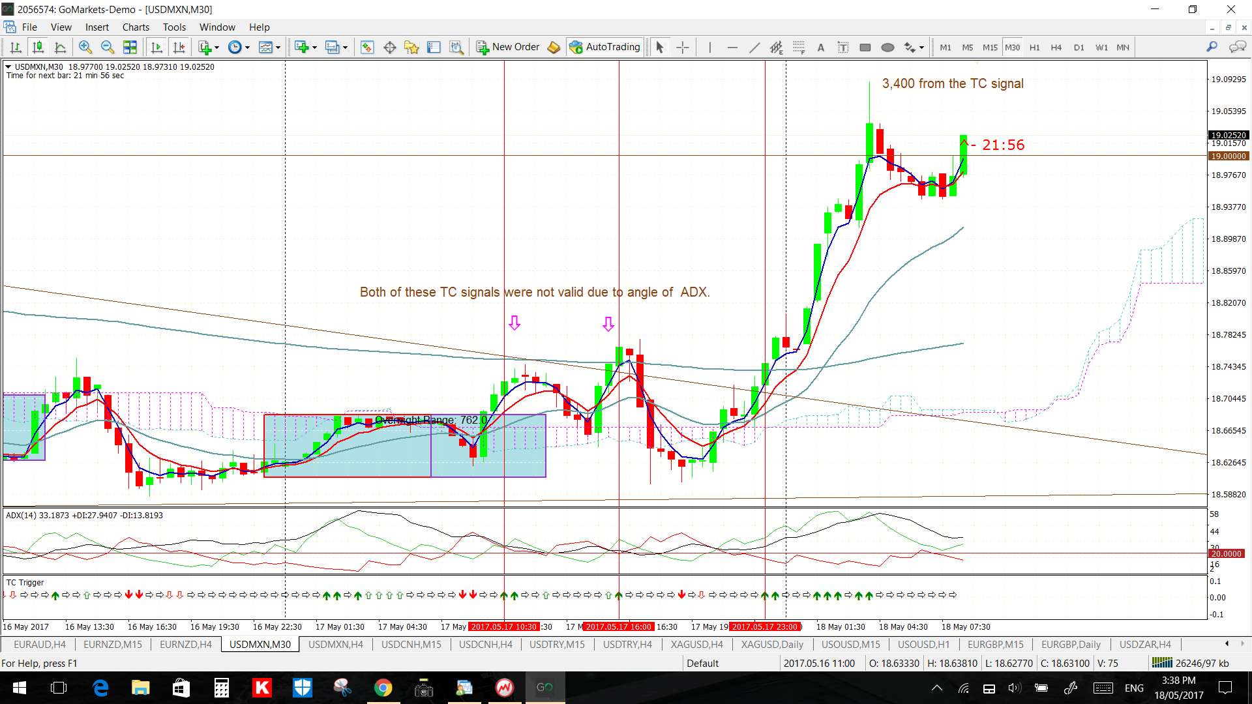Toggle chart shift from right border
1252x704 pixels.
tap(179, 47)
